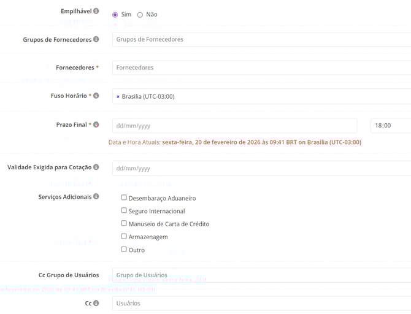
Task: Tick the Manuseio de Carta de Crédito checkbox
Action: tap(124, 223)
